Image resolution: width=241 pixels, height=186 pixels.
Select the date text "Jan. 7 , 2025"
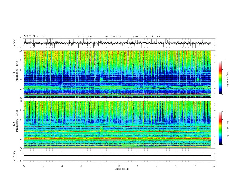click(85, 36)
